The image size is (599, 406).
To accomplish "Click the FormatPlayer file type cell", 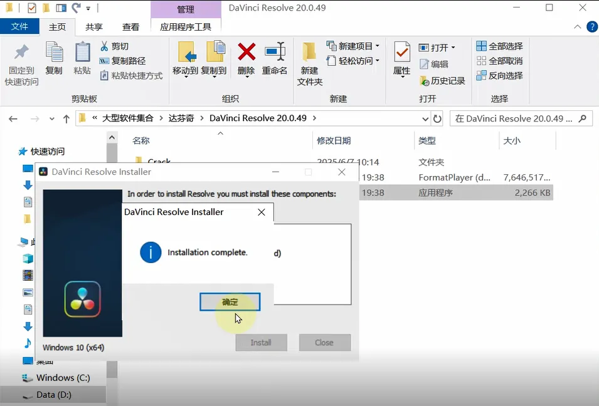I will (454, 177).
